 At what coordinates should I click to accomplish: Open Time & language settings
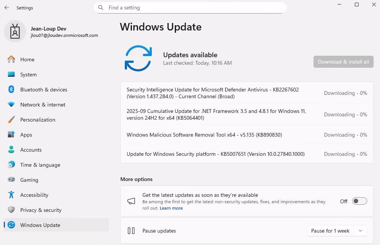tap(40, 165)
